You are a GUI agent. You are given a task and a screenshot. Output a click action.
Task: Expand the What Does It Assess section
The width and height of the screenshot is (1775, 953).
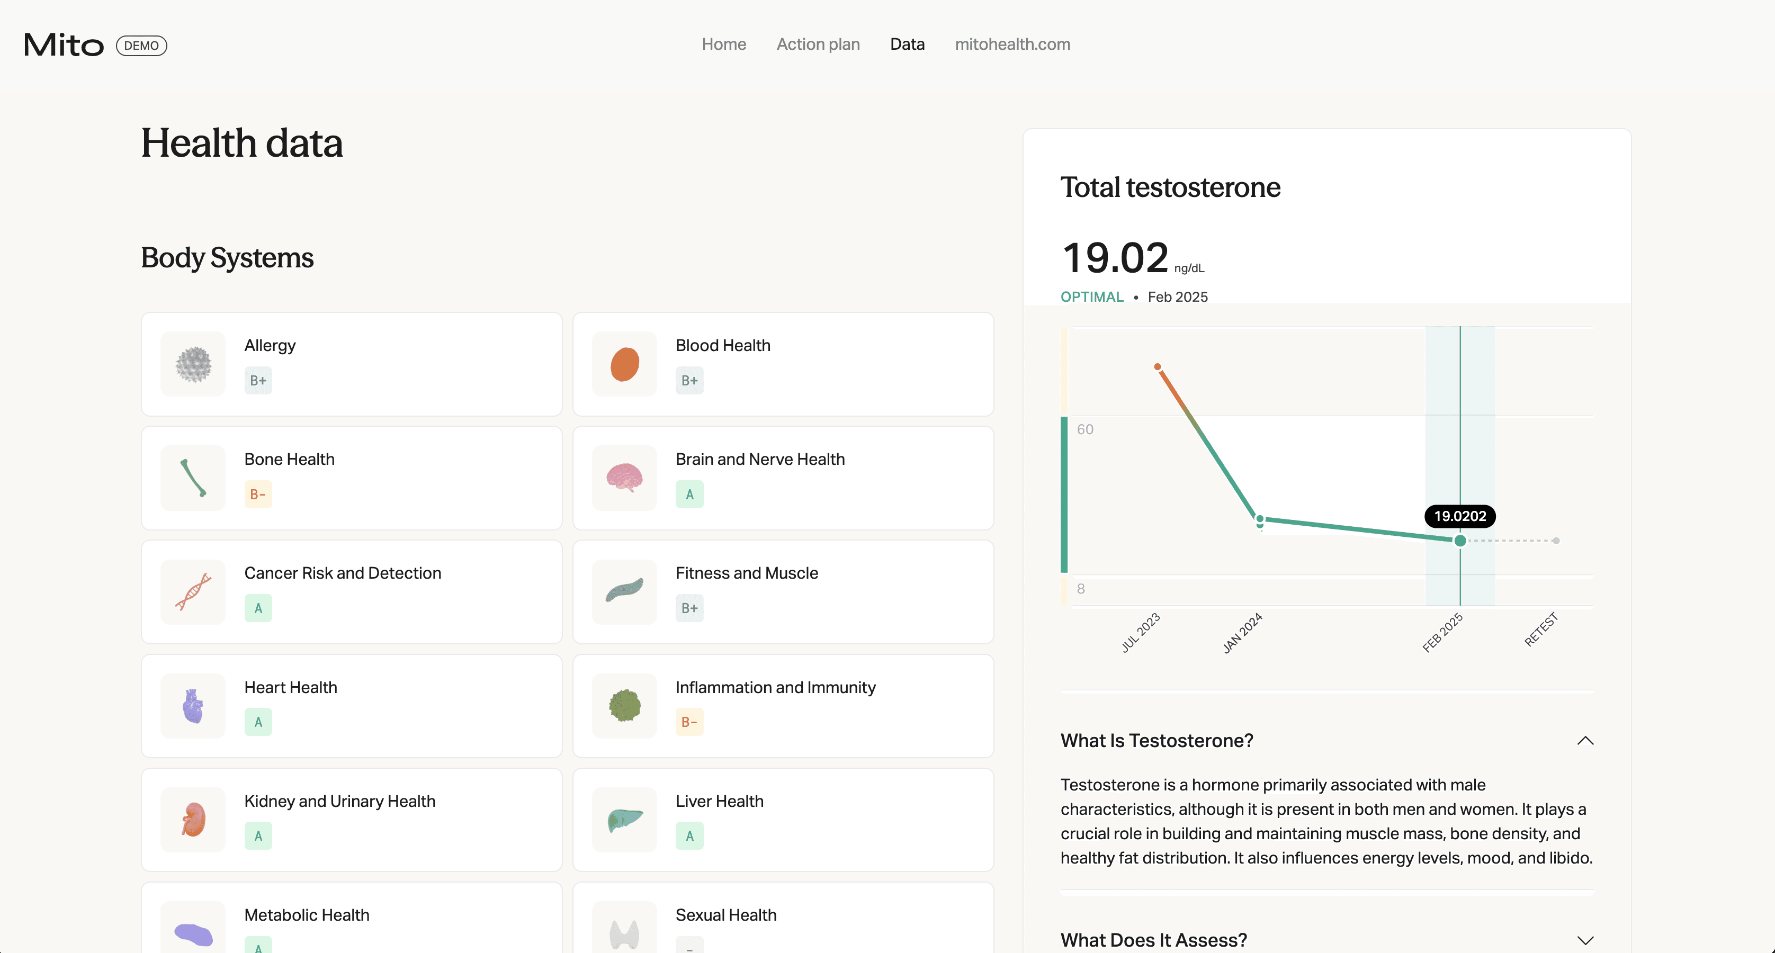coord(1585,940)
